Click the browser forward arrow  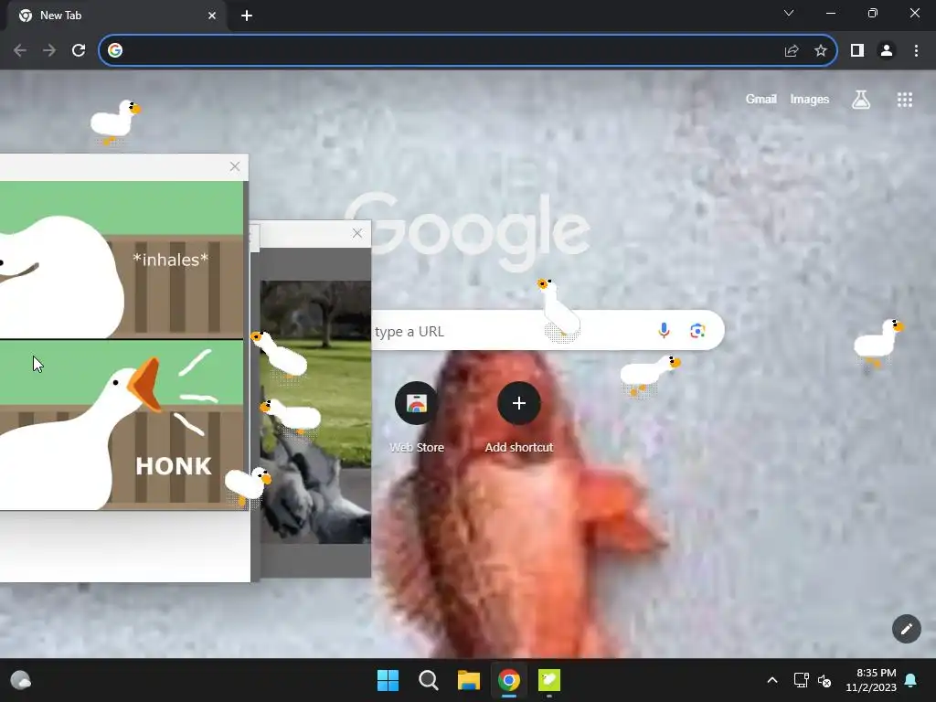[x=49, y=51]
